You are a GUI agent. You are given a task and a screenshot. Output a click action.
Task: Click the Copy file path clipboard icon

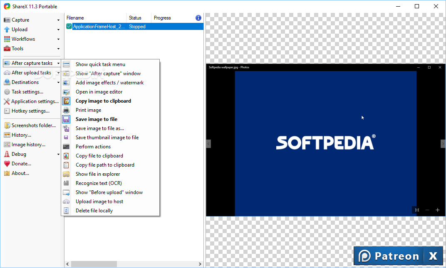66,165
